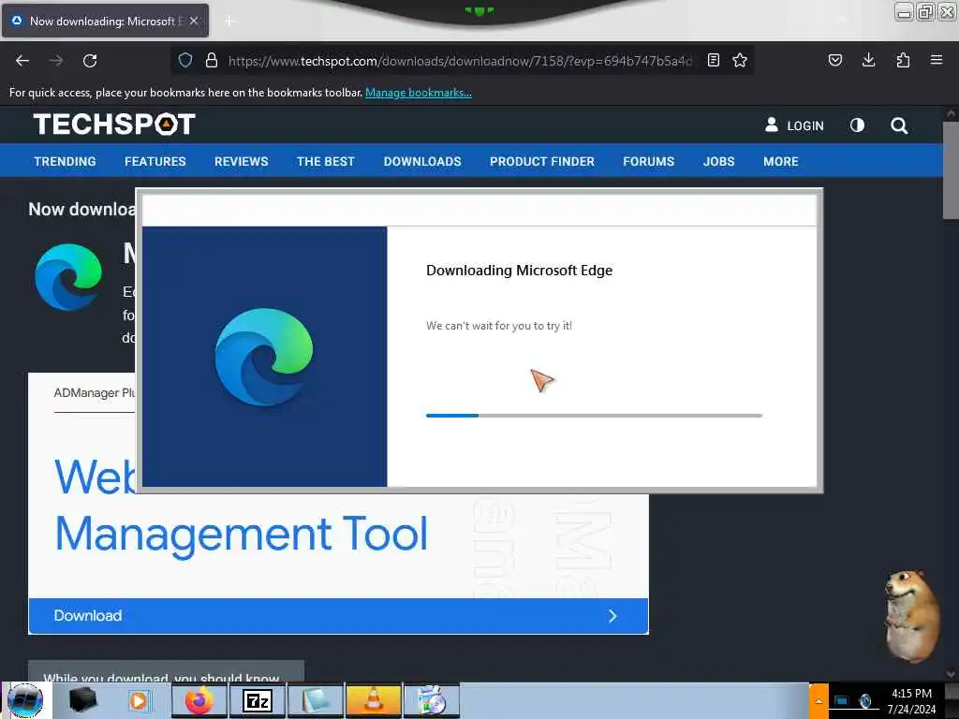Click the padlock site info icon
The height and width of the screenshot is (719, 959).
pos(212,60)
